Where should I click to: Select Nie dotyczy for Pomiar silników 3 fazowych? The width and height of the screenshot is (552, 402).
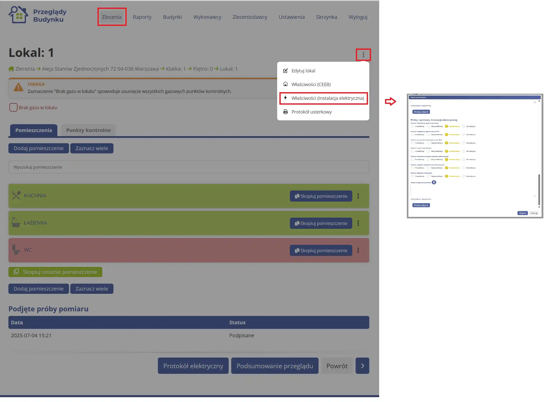coord(463,176)
